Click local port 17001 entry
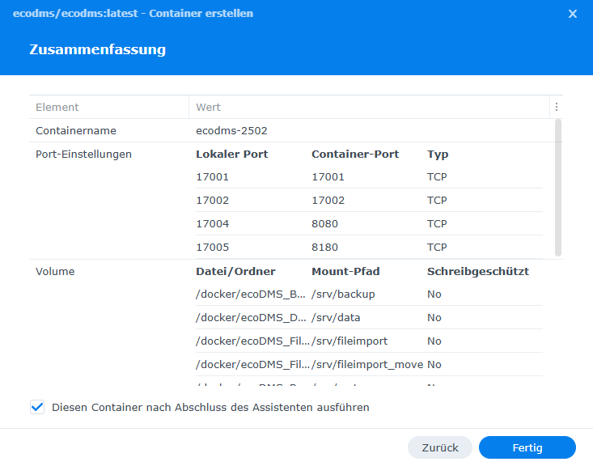593x466 pixels. coord(213,177)
